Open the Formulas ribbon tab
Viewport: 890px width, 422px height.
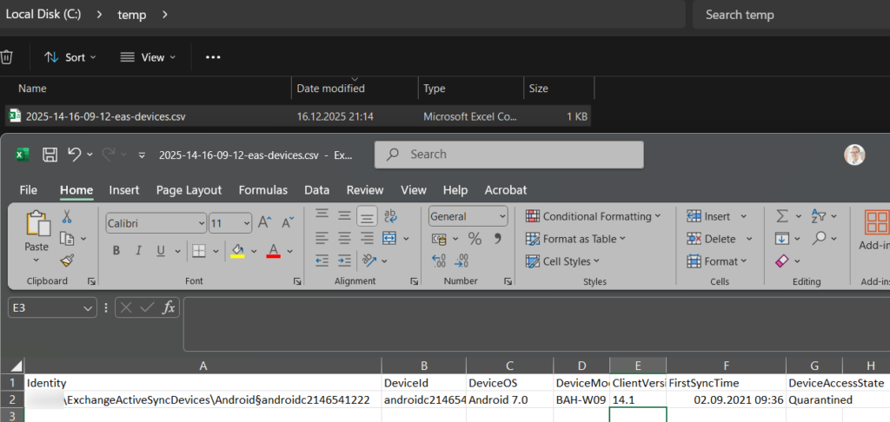[x=262, y=189]
